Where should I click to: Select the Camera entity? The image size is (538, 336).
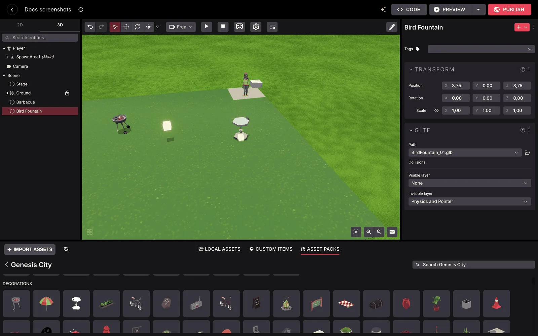click(20, 67)
